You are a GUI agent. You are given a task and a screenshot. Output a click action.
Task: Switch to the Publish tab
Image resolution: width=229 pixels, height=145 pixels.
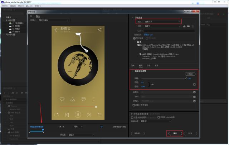point(156,66)
